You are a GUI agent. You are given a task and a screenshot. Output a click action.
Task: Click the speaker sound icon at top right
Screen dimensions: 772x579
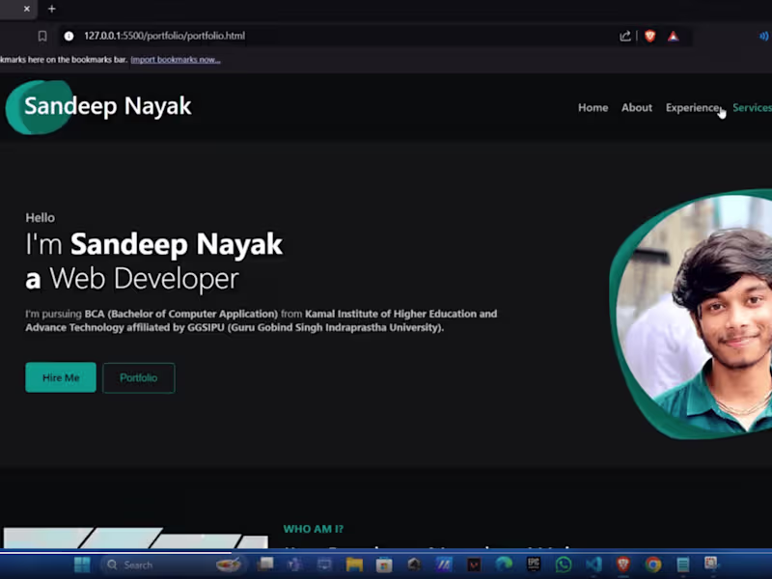click(x=763, y=36)
